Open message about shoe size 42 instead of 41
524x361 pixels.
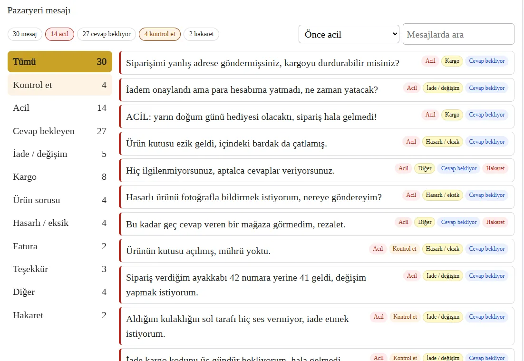tap(317, 285)
